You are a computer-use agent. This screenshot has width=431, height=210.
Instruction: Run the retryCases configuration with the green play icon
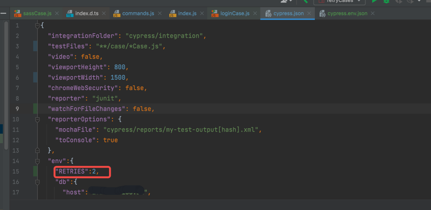(375, 2)
